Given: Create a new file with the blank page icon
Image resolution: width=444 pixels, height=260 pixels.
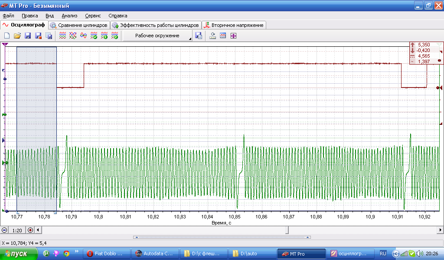Looking at the screenshot, I should (x=7, y=36).
